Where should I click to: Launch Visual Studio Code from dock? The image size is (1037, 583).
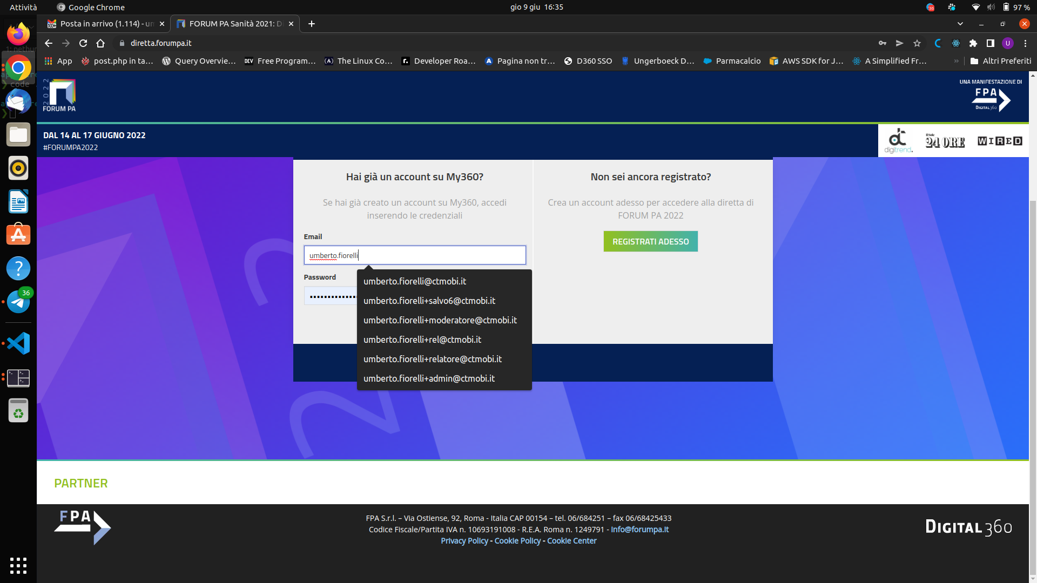(18, 343)
